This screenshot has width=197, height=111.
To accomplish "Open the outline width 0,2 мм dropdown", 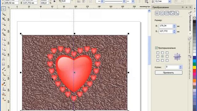I will pyautogui.click(x=170, y=1).
